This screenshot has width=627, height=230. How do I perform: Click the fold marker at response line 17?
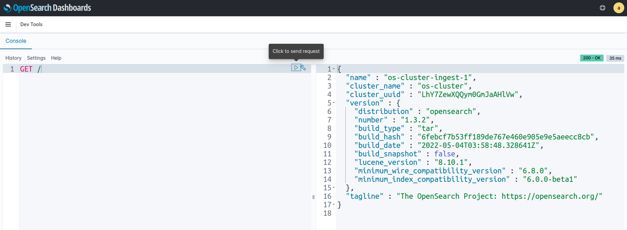pyautogui.click(x=334, y=204)
